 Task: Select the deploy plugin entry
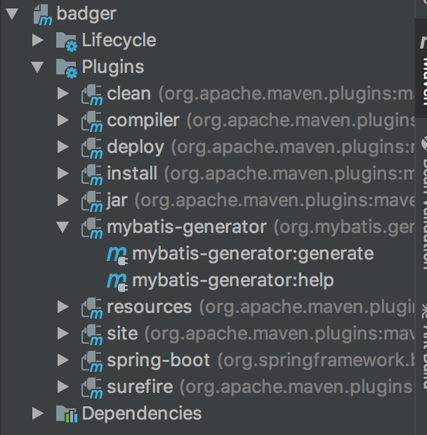pyautogui.click(x=136, y=147)
